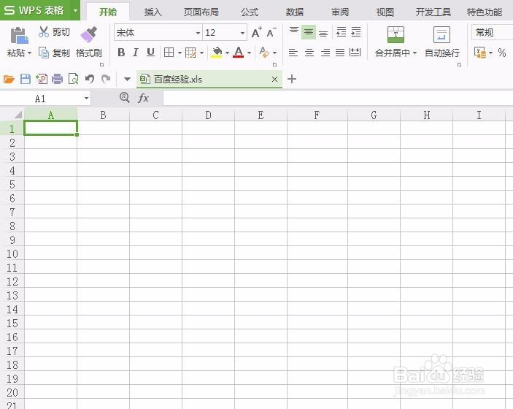Open the 公式 tab
This screenshot has height=409, width=513.
(250, 12)
